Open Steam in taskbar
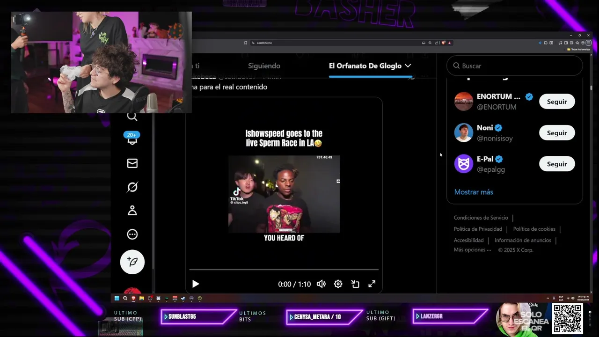This screenshot has width=599, height=337. [x=183, y=298]
